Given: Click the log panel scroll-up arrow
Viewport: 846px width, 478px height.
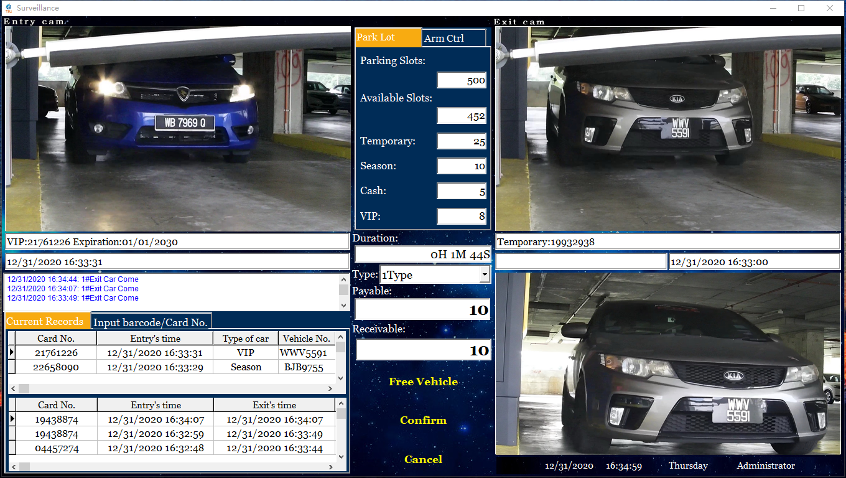Looking at the screenshot, I should pos(343,279).
